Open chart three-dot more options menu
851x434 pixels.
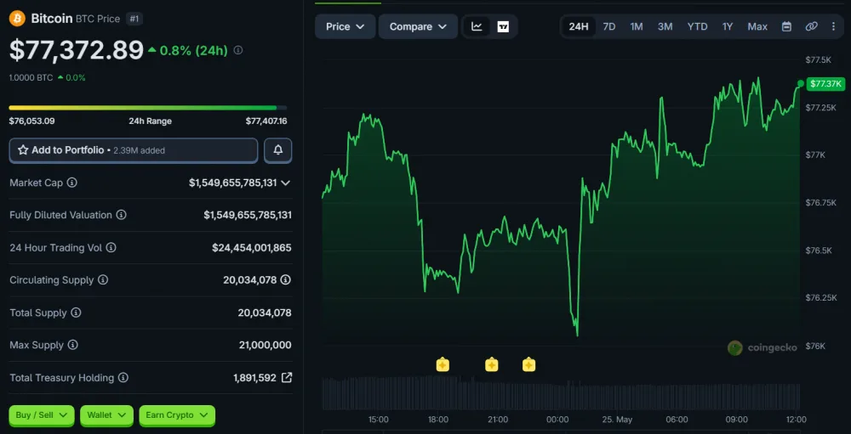pos(834,26)
